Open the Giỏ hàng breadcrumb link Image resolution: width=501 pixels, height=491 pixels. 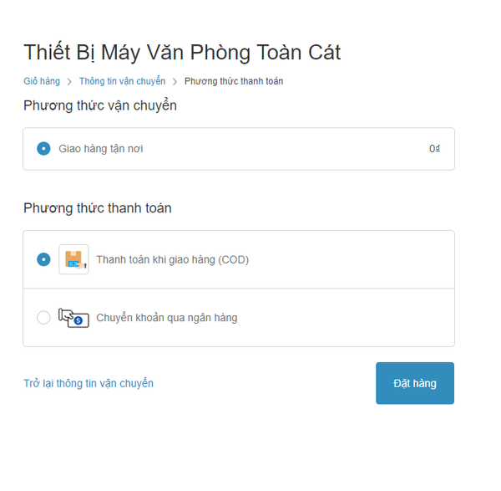[42, 81]
